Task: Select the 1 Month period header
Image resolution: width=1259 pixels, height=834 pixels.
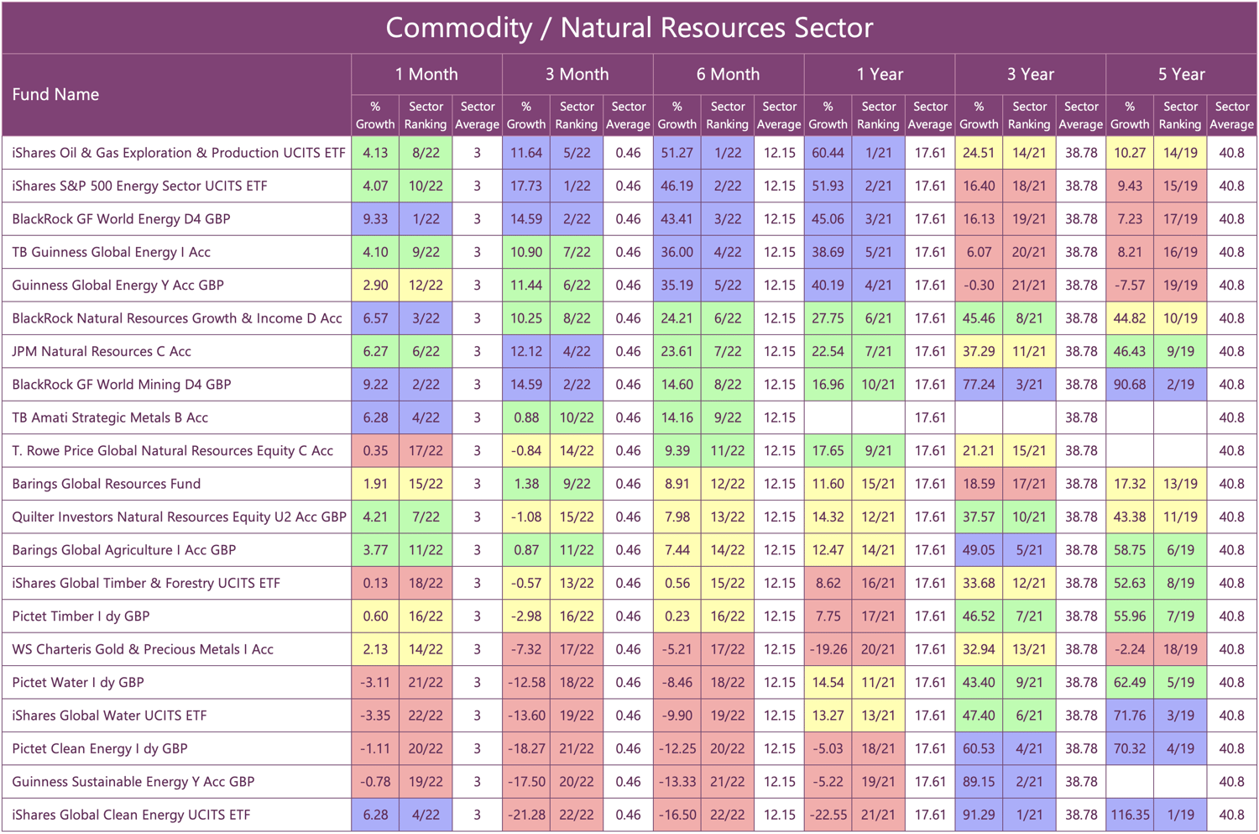Action: [x=426, y=74]
